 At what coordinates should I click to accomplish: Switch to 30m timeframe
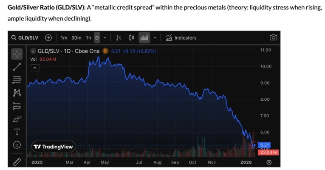pos(76,37)
